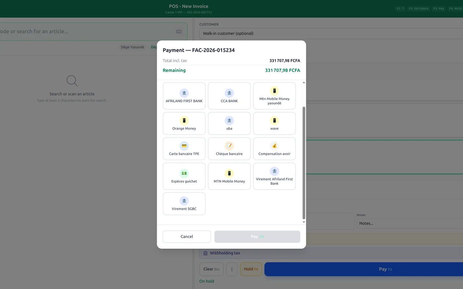Select Compensation avoir option

(274, 149)
